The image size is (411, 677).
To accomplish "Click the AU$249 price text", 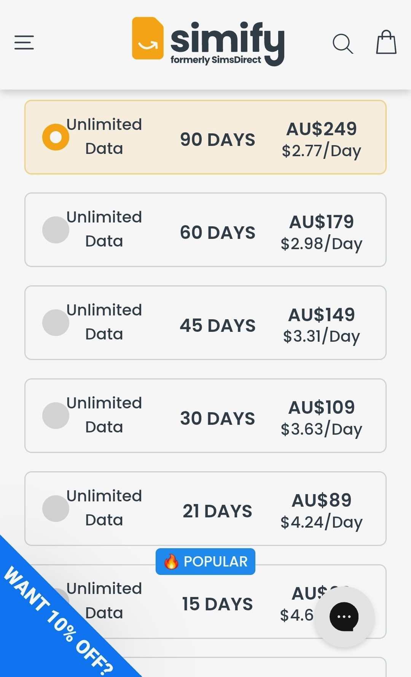I will pyautogui.click(x=322, y=129).
